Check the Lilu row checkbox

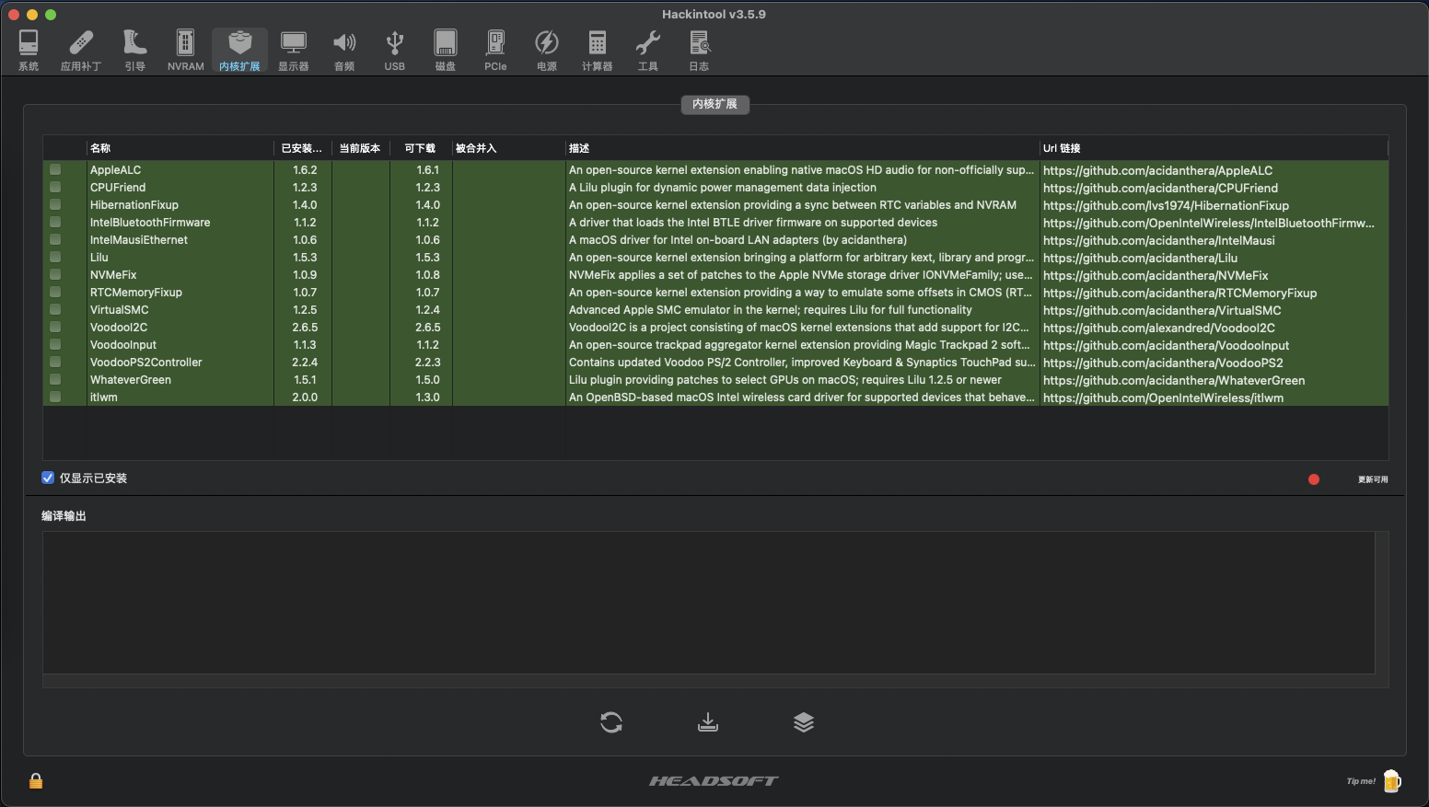pos(55,257)
